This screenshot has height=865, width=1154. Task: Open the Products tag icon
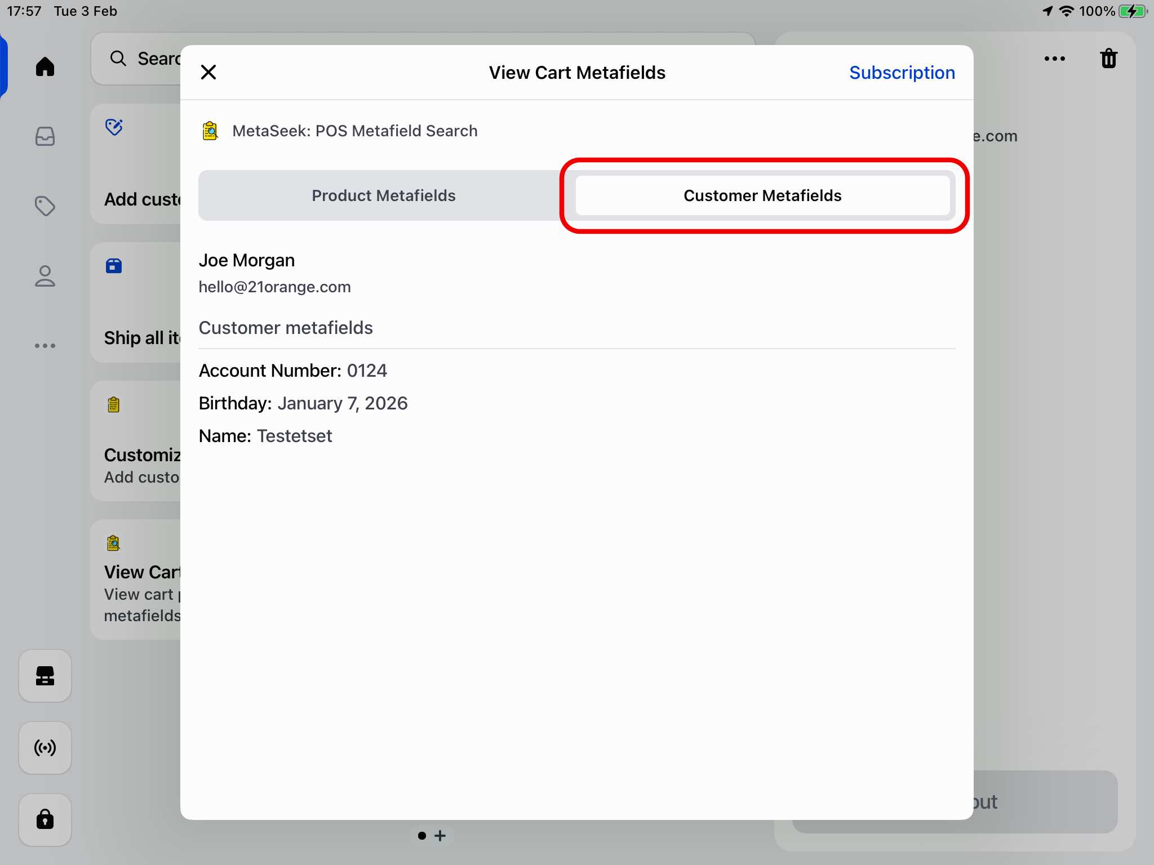click(45, 206)
